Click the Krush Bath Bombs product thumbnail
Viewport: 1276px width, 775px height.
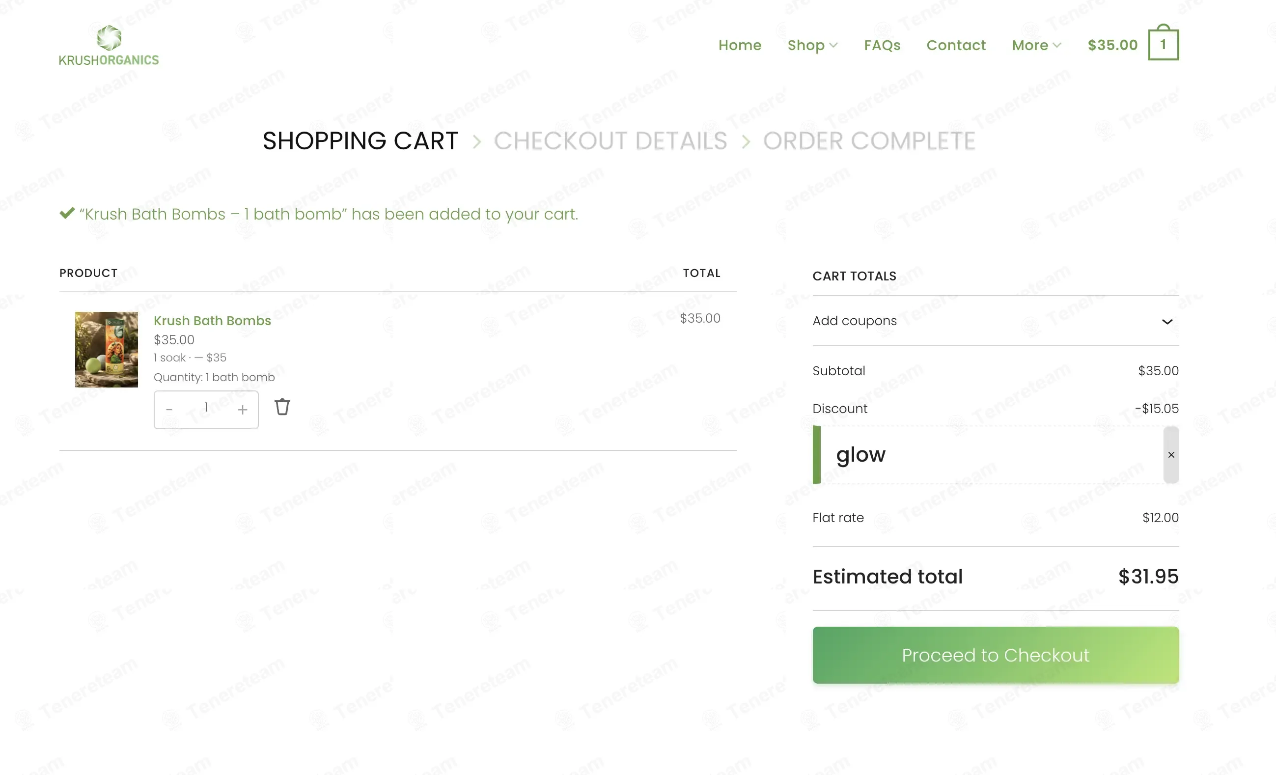pyautogui.click(x=106, y=350)
